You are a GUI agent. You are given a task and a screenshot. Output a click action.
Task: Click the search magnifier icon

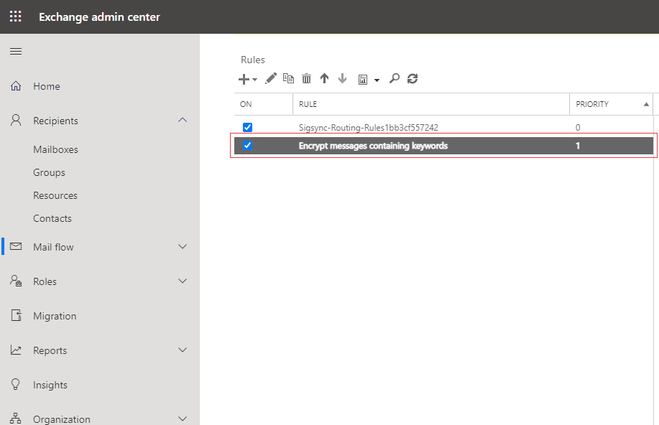pos(394,79)
